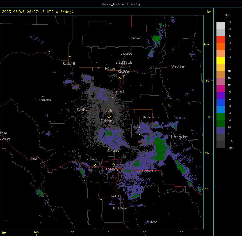242x236 pixels.
Task: Click the yellow marker below Cochrane
Action: 95,166
